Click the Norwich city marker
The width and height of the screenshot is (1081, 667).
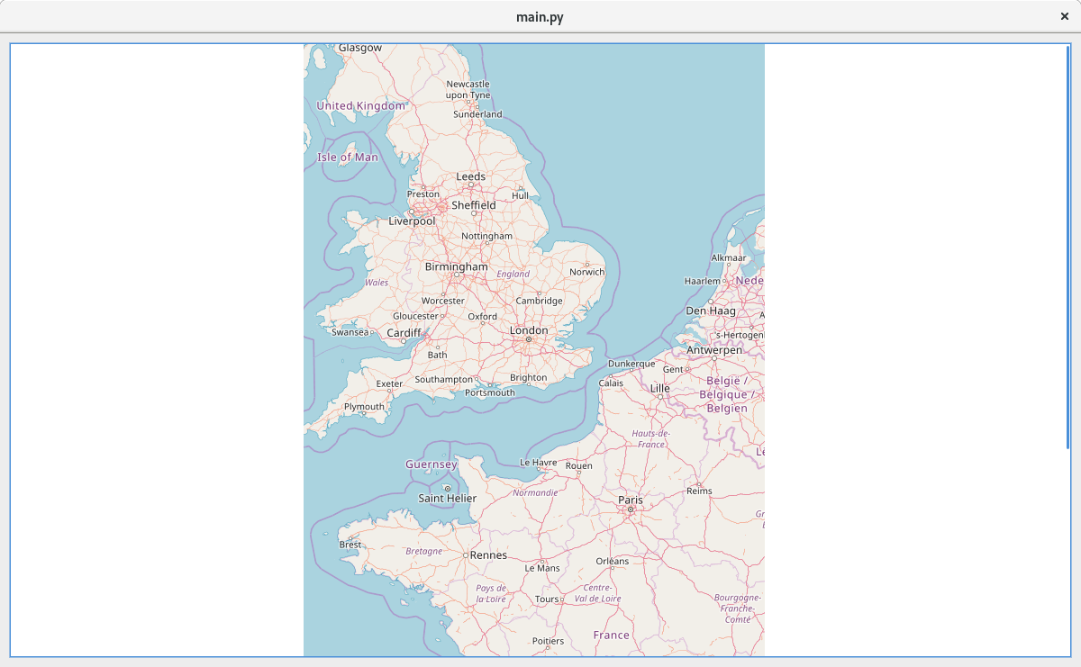(586, 264)
